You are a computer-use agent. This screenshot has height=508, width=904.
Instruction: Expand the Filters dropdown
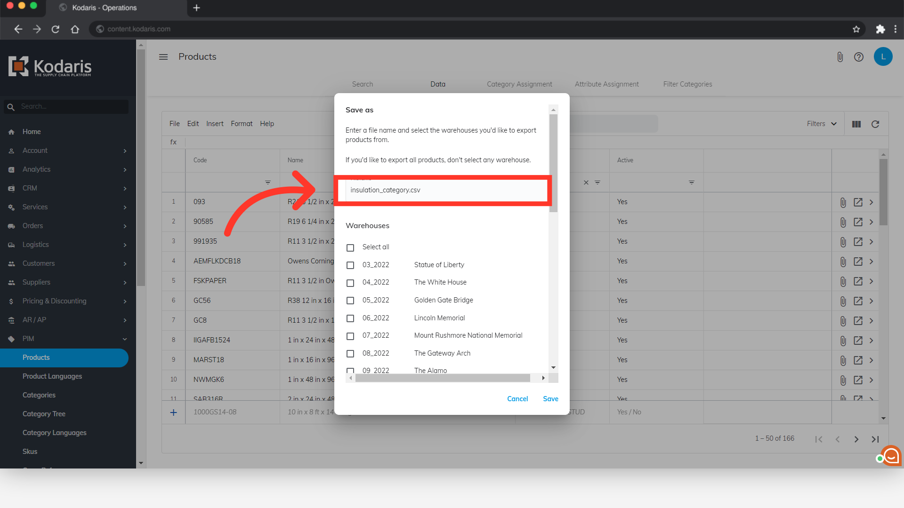click(x=822, y=124)
